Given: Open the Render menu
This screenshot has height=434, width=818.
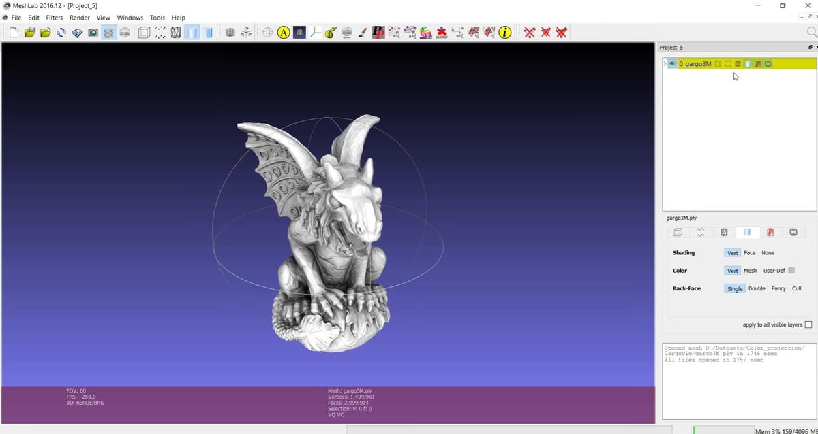Looking at the screenshot, I should click(80, 18).
